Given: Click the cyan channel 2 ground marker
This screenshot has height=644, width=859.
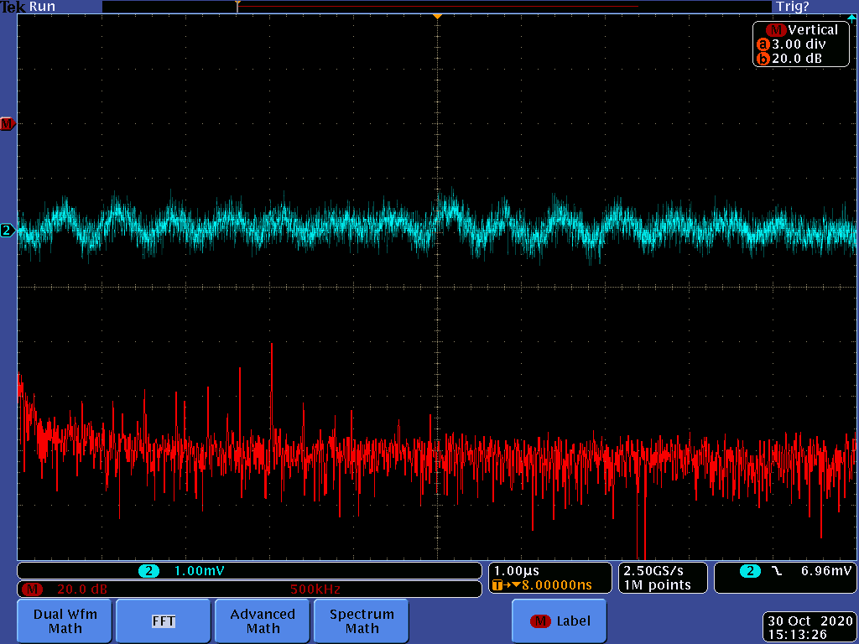Looking at the screenshot, I should 7,230.
